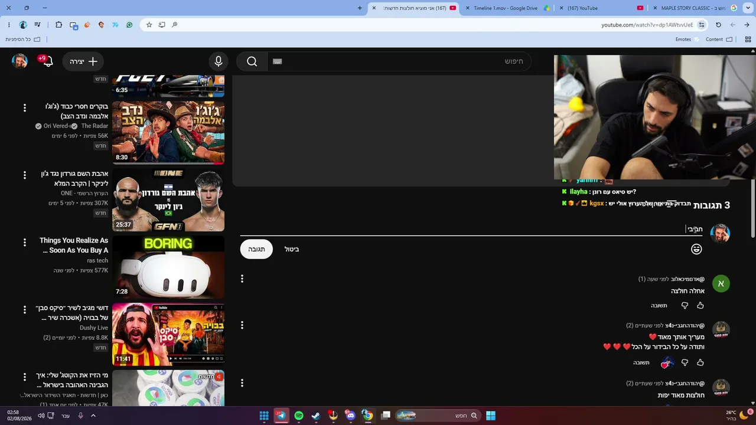Click the Chrome address bar URL

[x=647, y=25]
